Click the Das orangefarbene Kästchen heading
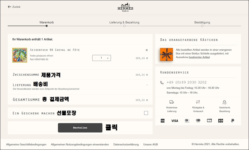 [x=189, y=40]
